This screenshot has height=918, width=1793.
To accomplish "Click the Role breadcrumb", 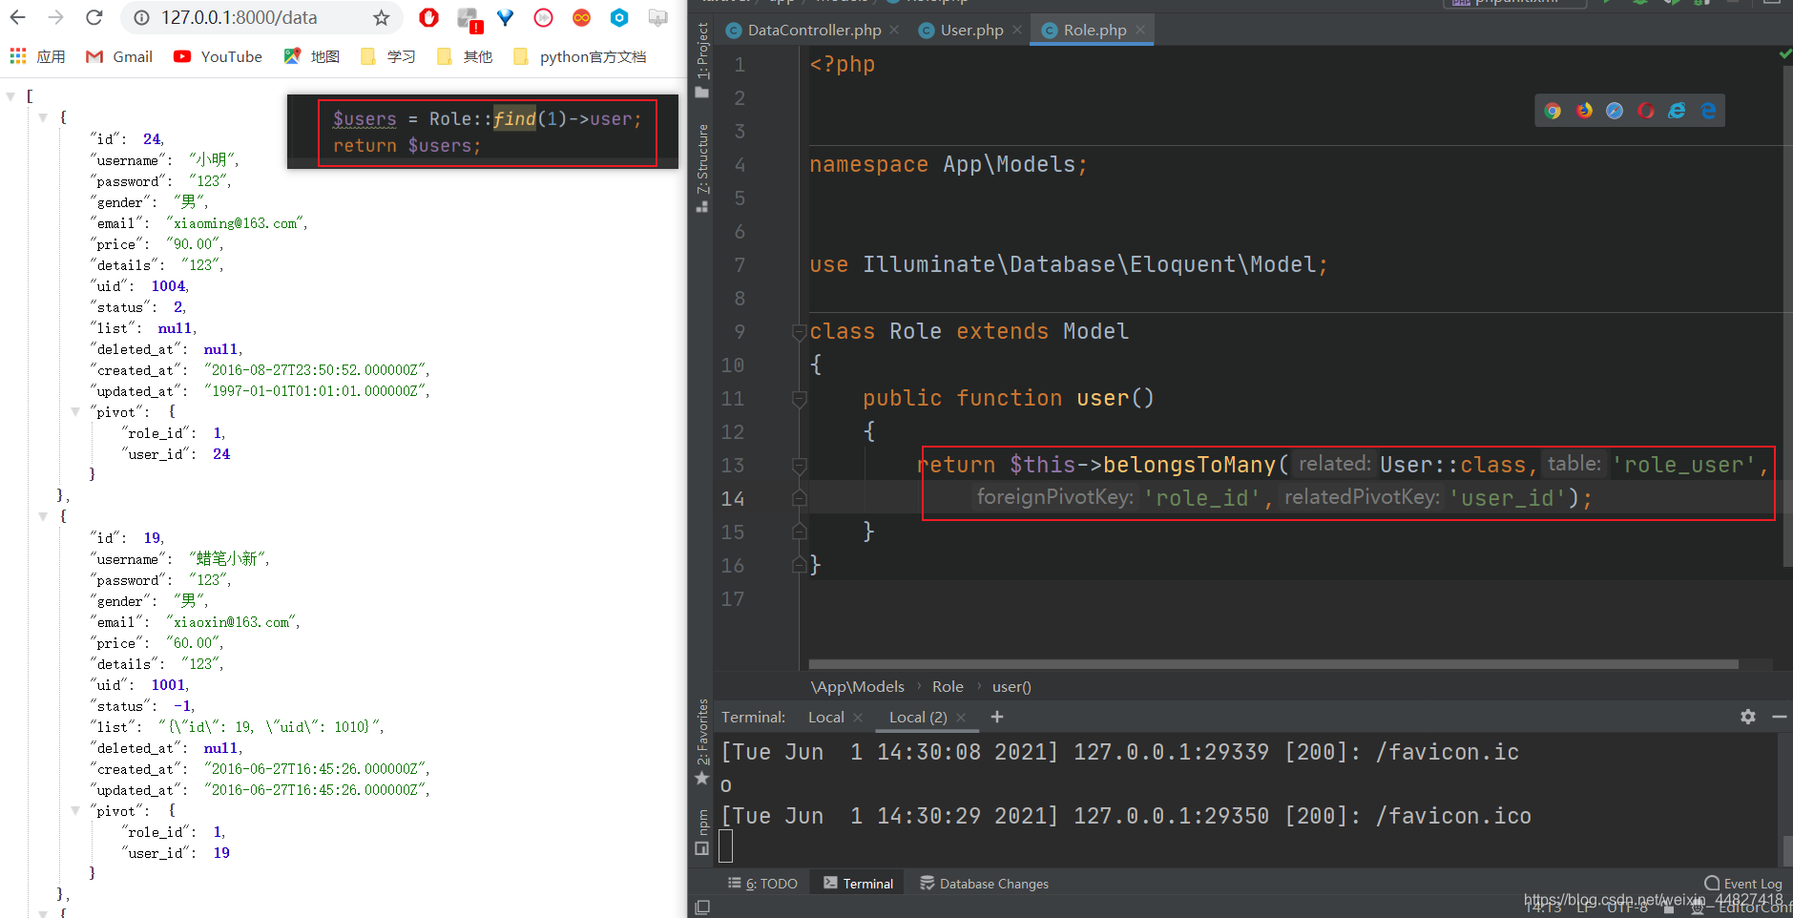I will tap(948, 686).
